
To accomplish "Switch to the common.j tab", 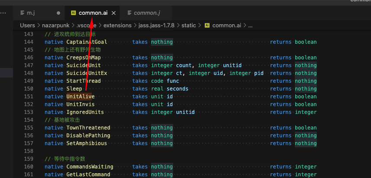I will pyautogui.click(x=146, y=13).
